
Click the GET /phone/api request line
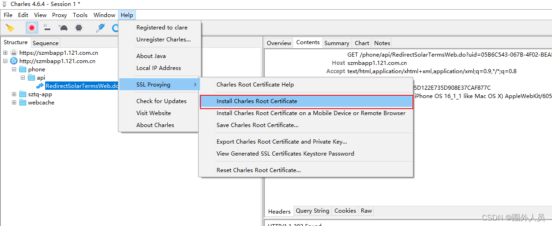point(450,54)
